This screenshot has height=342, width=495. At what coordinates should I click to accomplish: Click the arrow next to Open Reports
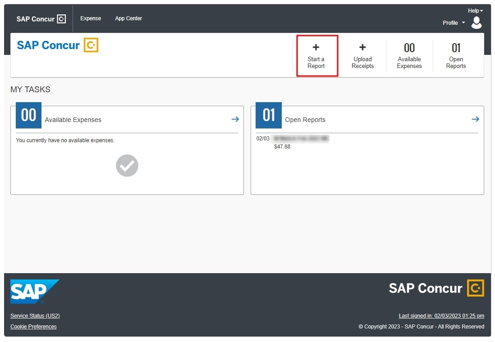click(475, 119)
